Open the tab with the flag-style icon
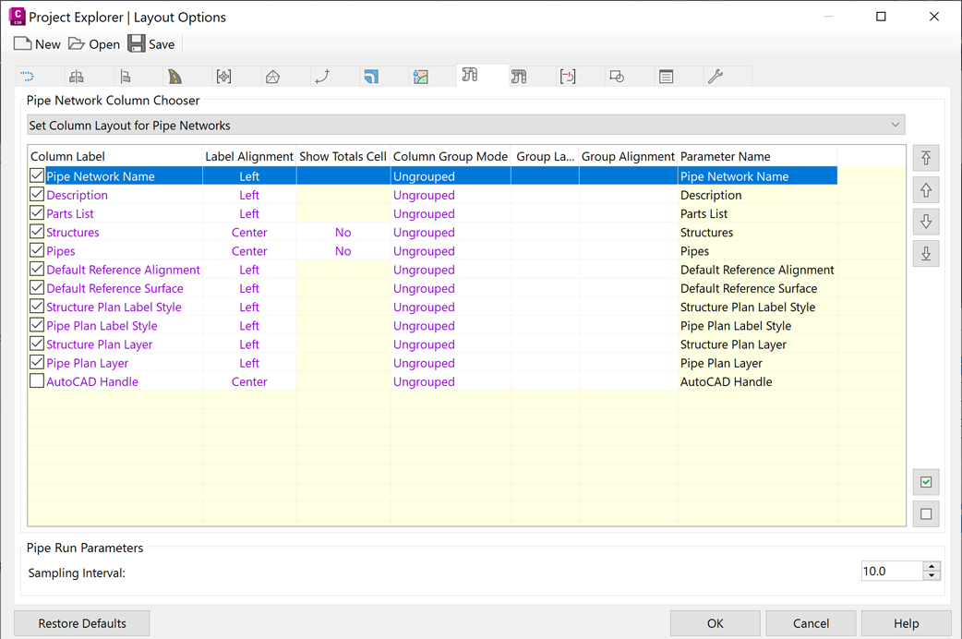This screenshot has height=639, width=962. (126, 77)
